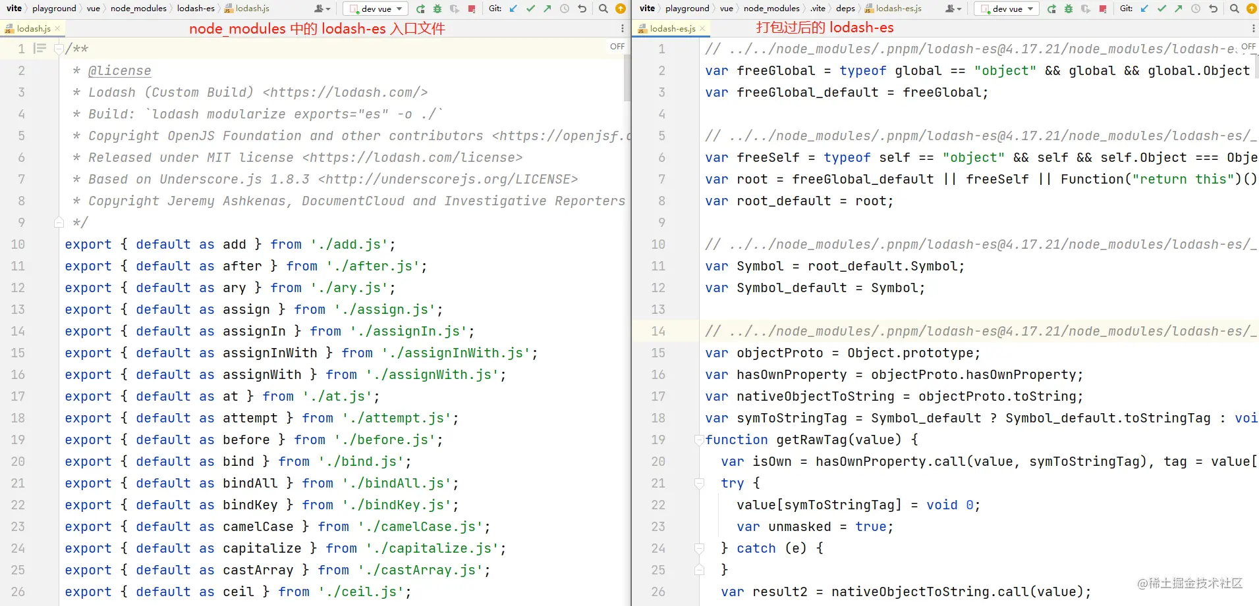Click the Rerun icon in left toolbar
The height and width of the screenshot is (606, 1259).
tap(420, 9)
